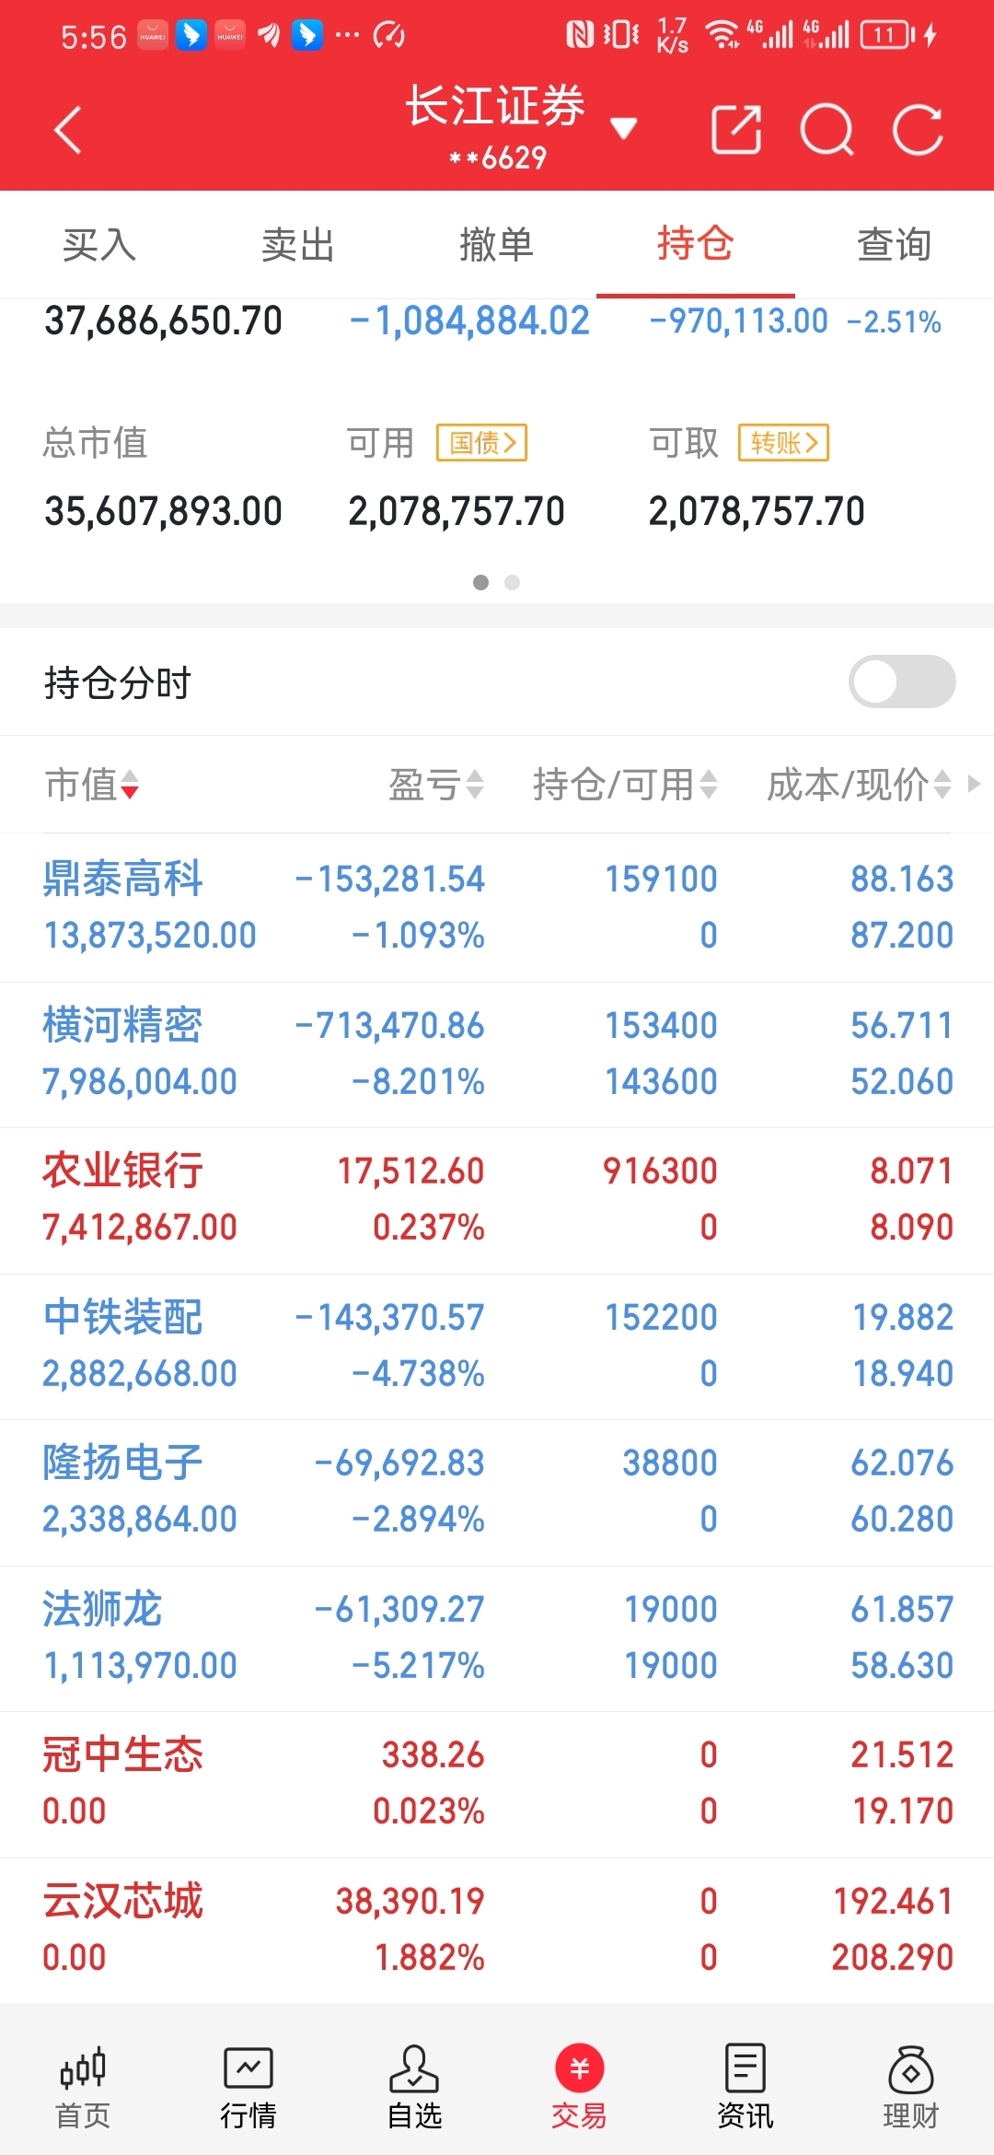Open the share/export icon in header
This screenshot has width=994, height=2155.
(x=736, y=129)
